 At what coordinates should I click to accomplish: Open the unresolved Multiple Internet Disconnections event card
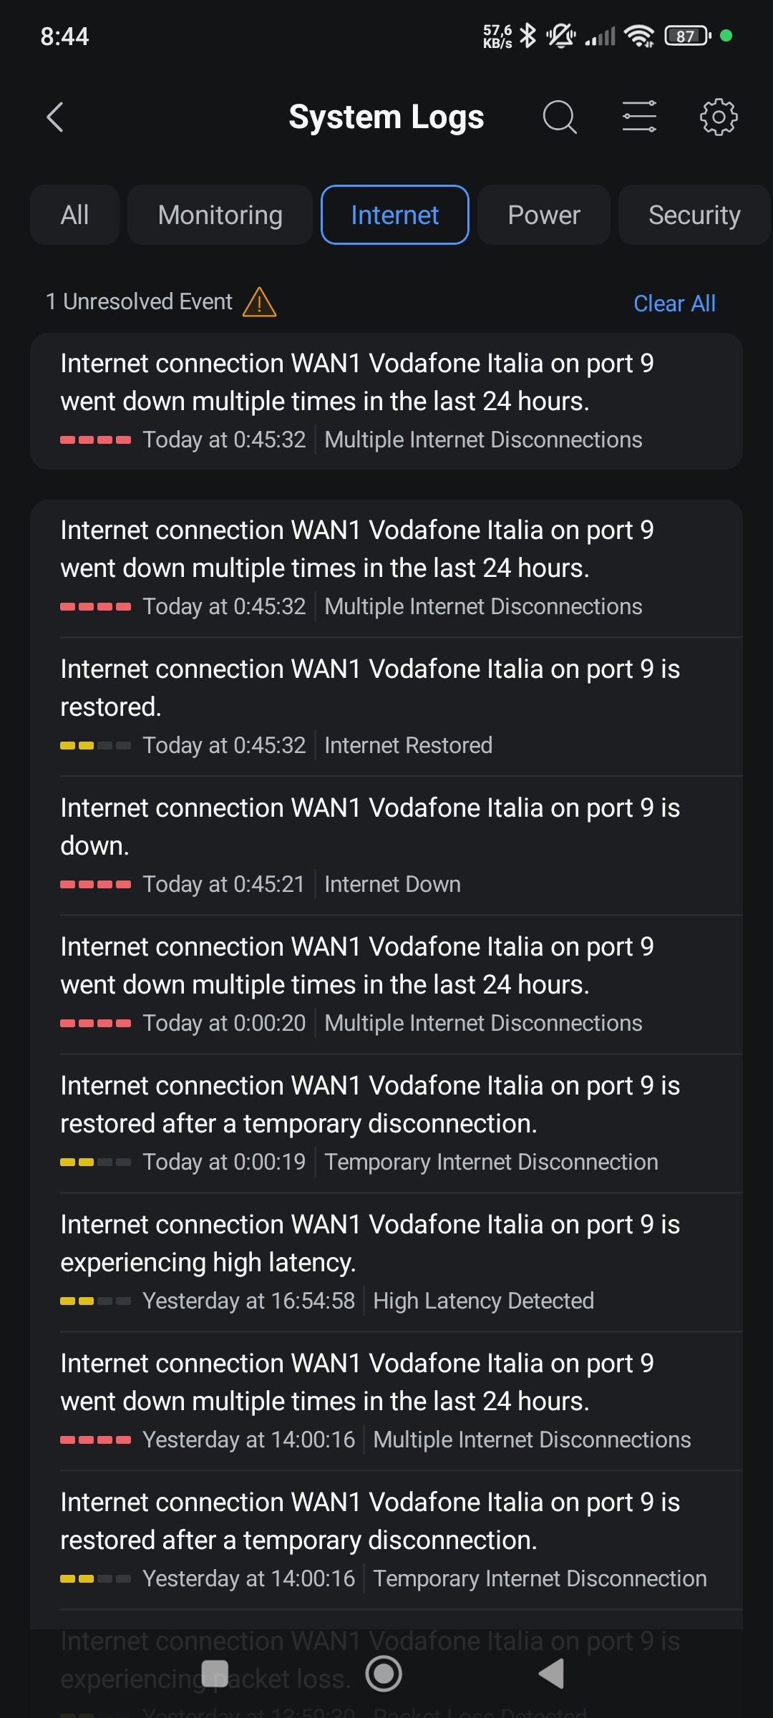(386, 401)
